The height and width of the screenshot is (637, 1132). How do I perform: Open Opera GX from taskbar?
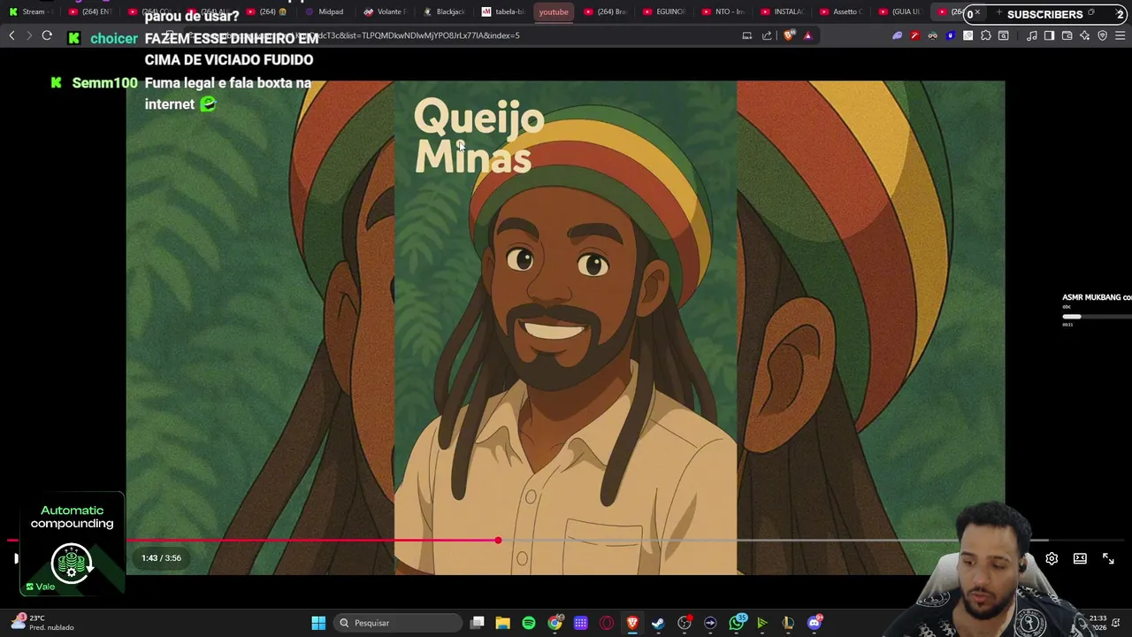pos(607,623)
